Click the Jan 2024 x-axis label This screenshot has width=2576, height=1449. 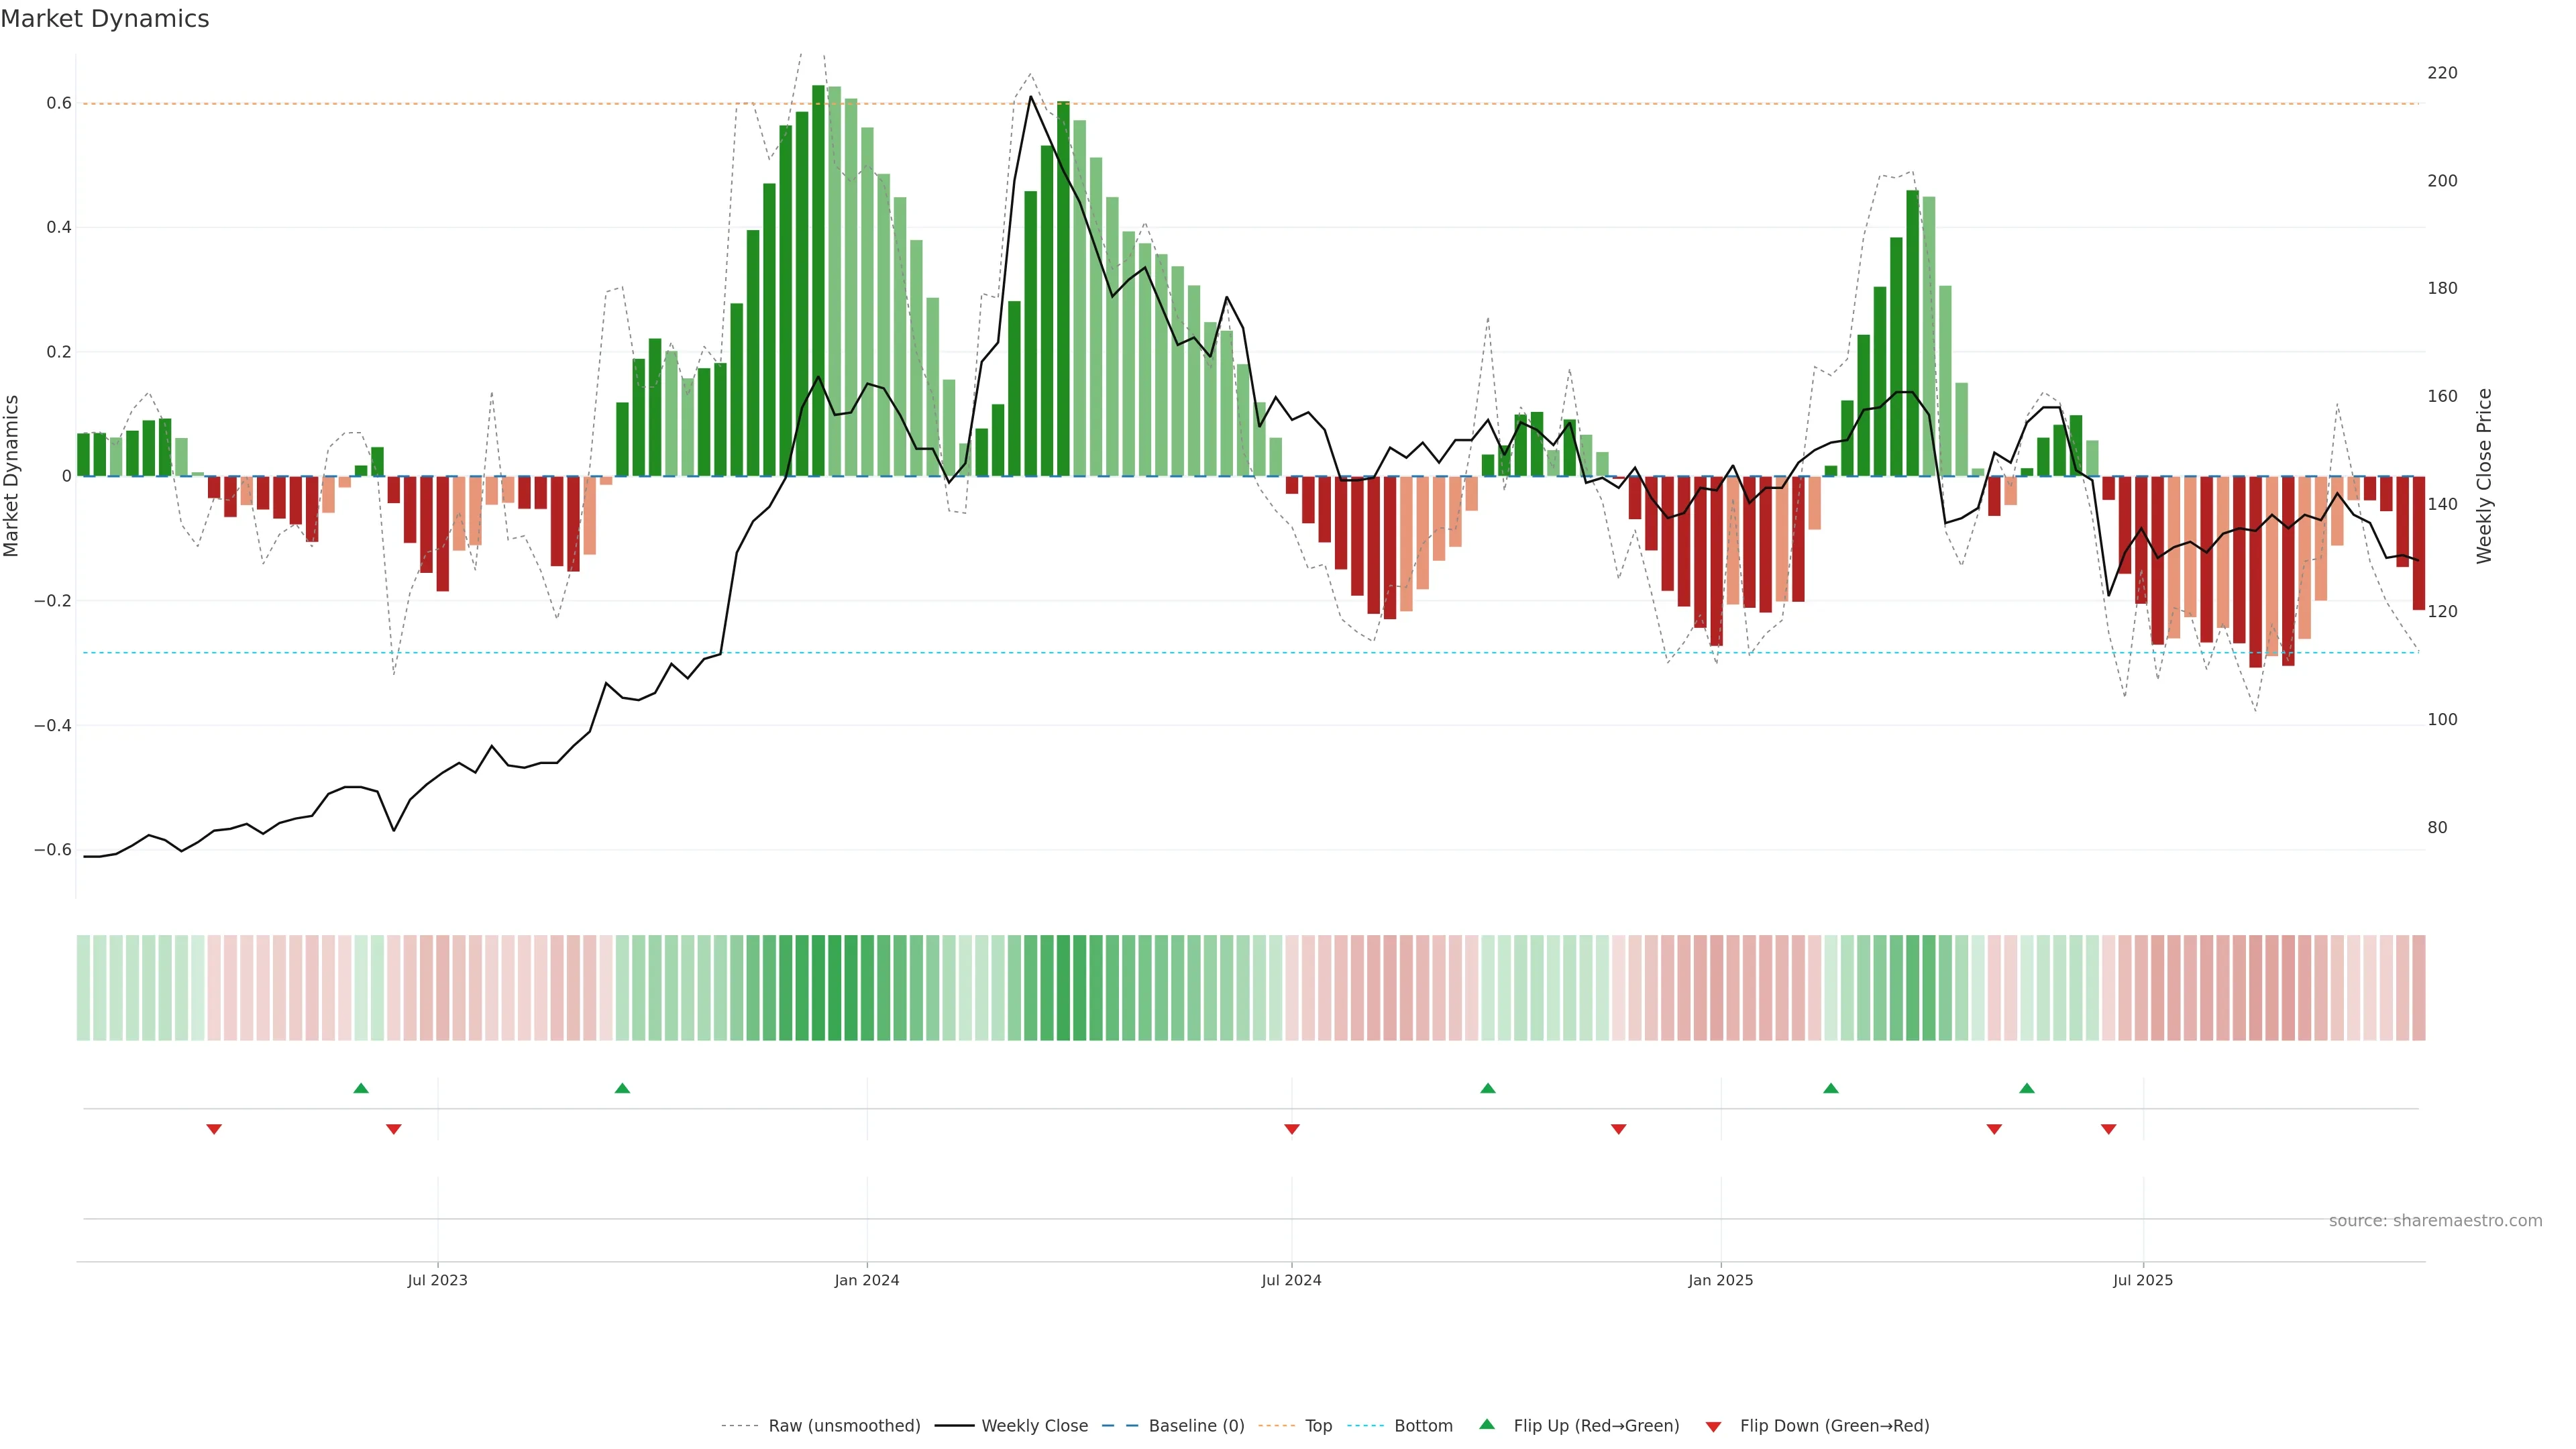(x=867, y=1280)
